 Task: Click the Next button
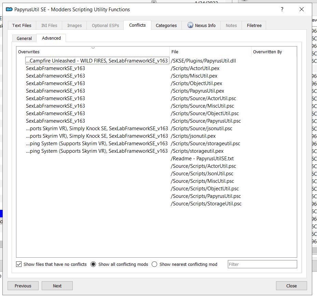coord(57,286)
